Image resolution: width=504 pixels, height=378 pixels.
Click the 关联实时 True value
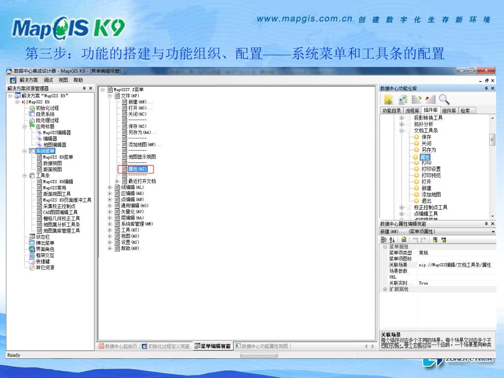(x=423, y=283)
